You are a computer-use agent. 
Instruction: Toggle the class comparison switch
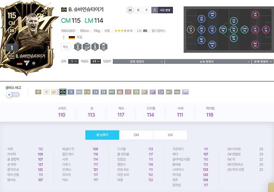tap(13, 95)
